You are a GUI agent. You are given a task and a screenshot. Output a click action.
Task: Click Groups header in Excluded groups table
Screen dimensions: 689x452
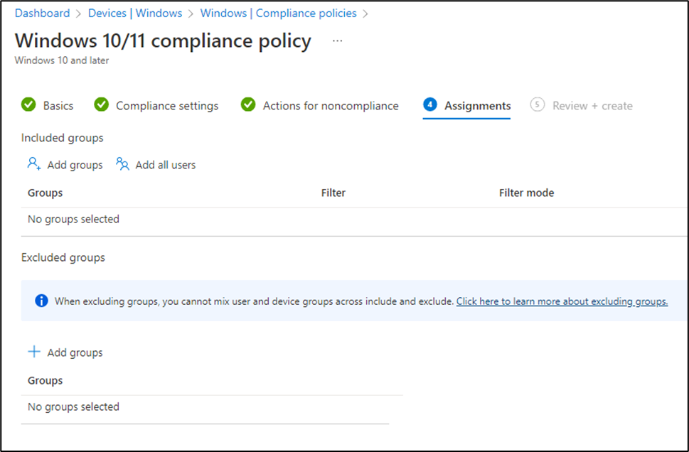pos(46,380)
